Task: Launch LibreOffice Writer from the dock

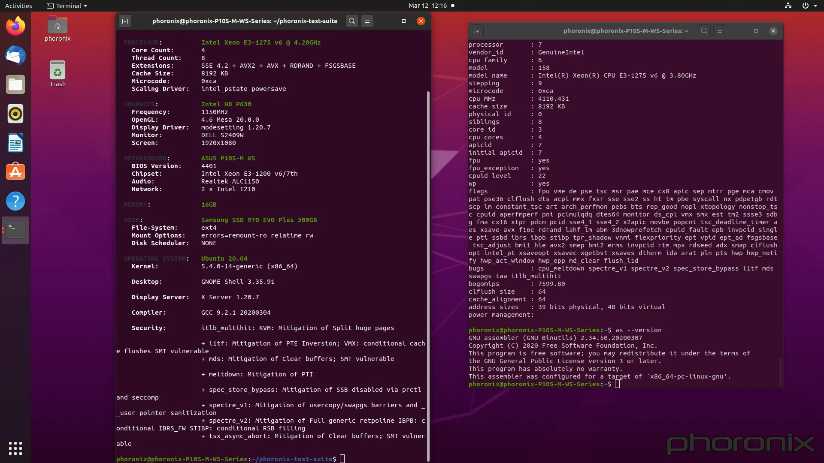Action: 15,143
